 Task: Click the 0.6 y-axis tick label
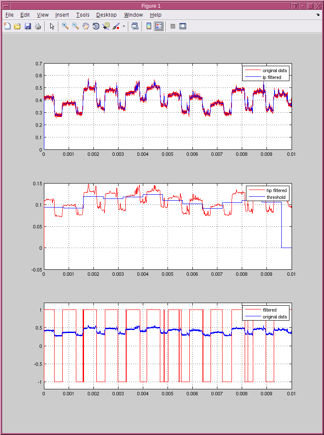click(39, 76)
